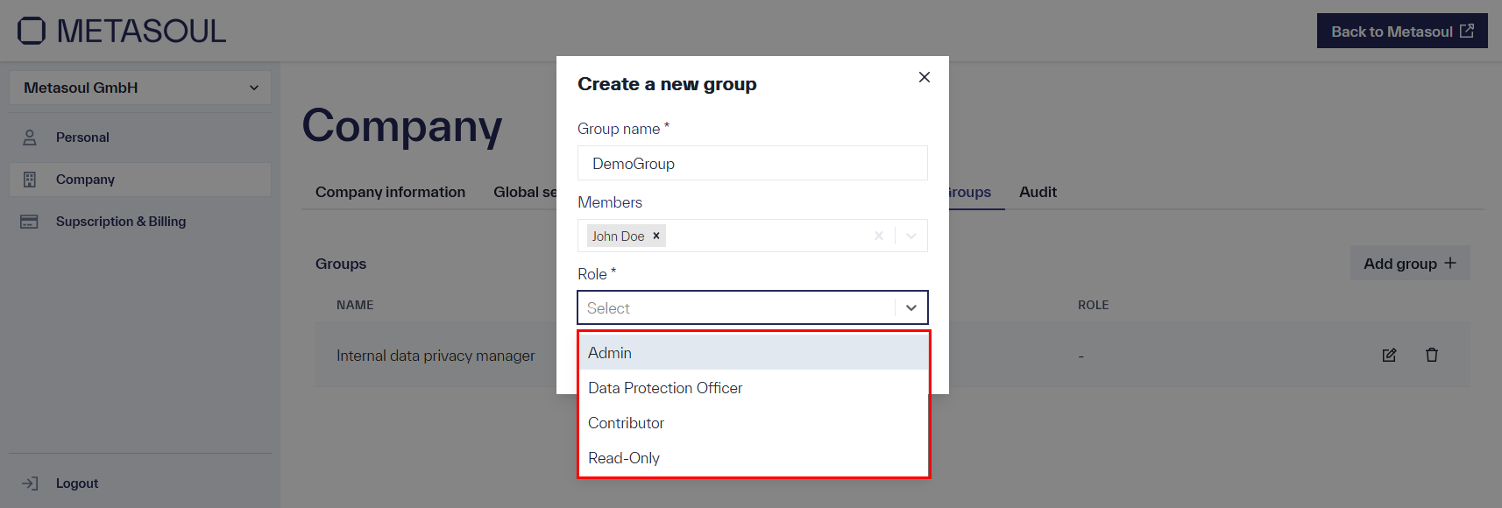Click the Back to Metasoul button
This screenshot has height=508, width=1502.
[x=1402, y=31]
